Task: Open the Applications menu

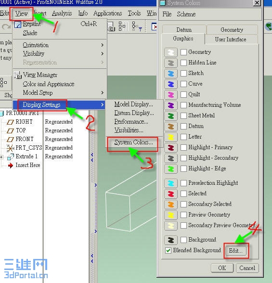Action: (x=107, y=13)
